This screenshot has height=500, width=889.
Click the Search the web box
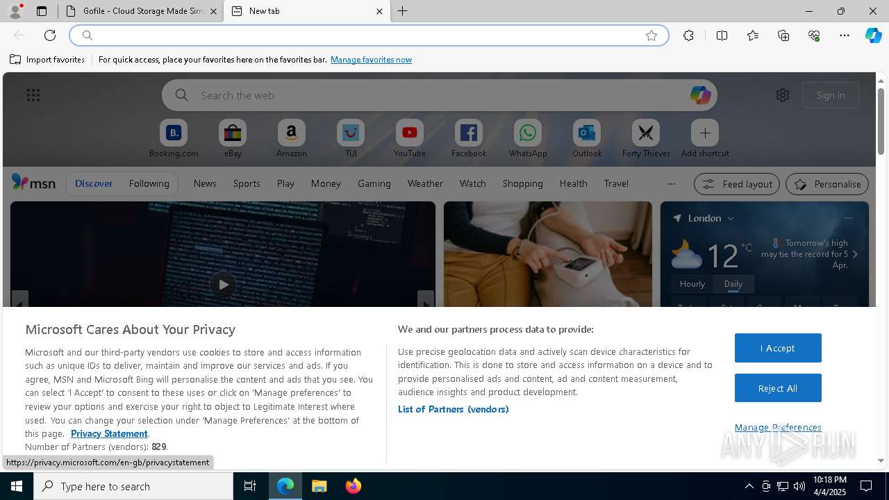coord(439,95)
